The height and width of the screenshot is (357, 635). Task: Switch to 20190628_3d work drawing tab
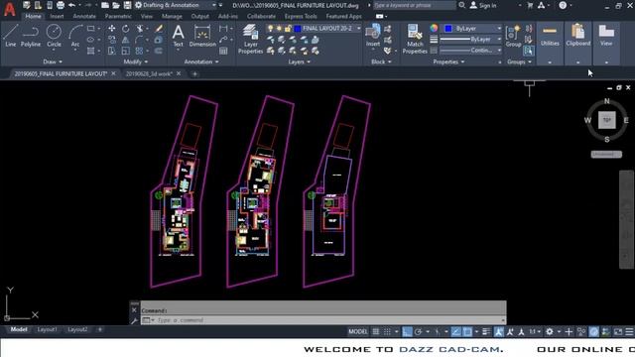click(x=149, y=73)
